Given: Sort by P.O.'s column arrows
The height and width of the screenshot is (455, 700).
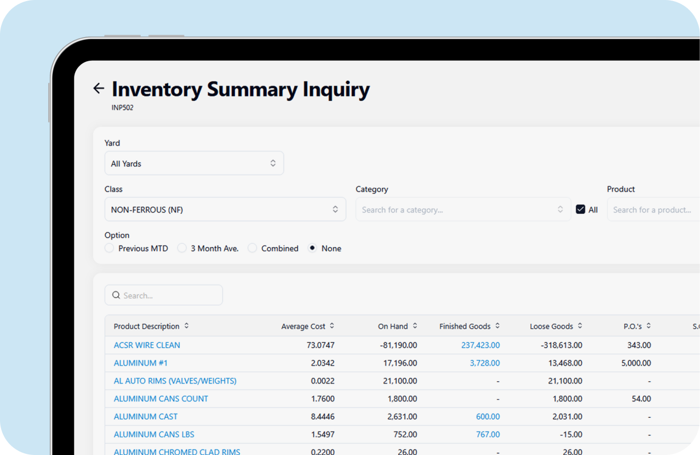Looking at the screenshot, I should click(649, 326).
